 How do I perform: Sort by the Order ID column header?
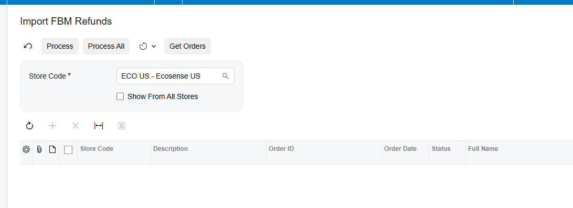[324, 149]
